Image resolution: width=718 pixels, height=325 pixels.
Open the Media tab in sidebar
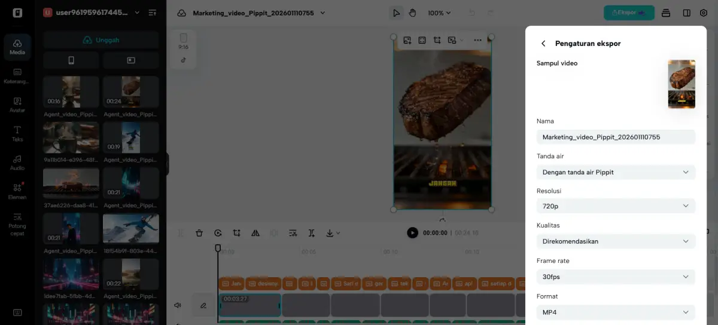pyautogui.click(x=17, y=46)
